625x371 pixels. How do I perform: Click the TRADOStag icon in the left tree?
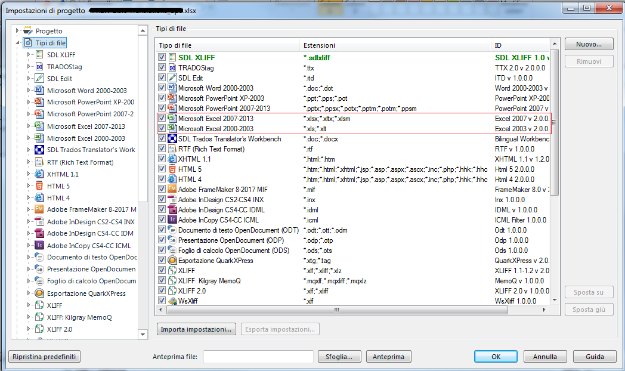[x=39, y=67]
